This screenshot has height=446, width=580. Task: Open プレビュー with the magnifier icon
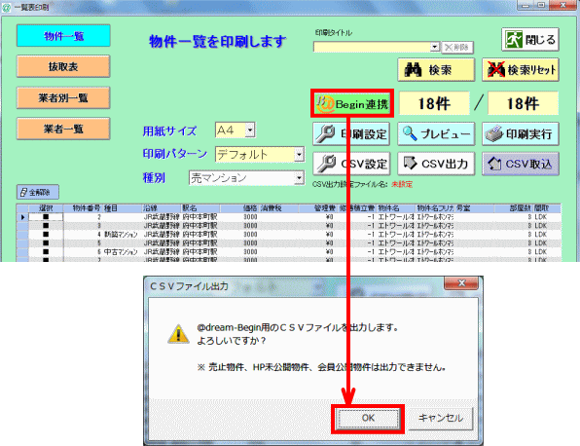point(436,133)
